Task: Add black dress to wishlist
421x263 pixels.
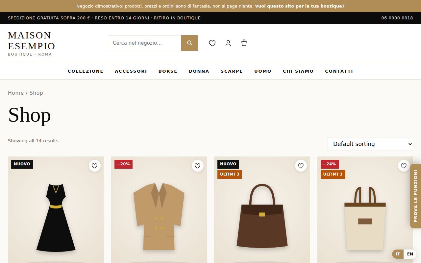Action: (94, 166)
